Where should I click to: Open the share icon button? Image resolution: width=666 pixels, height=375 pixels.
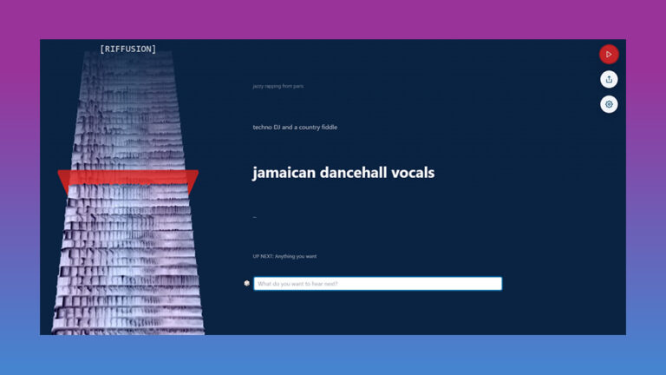609,79
